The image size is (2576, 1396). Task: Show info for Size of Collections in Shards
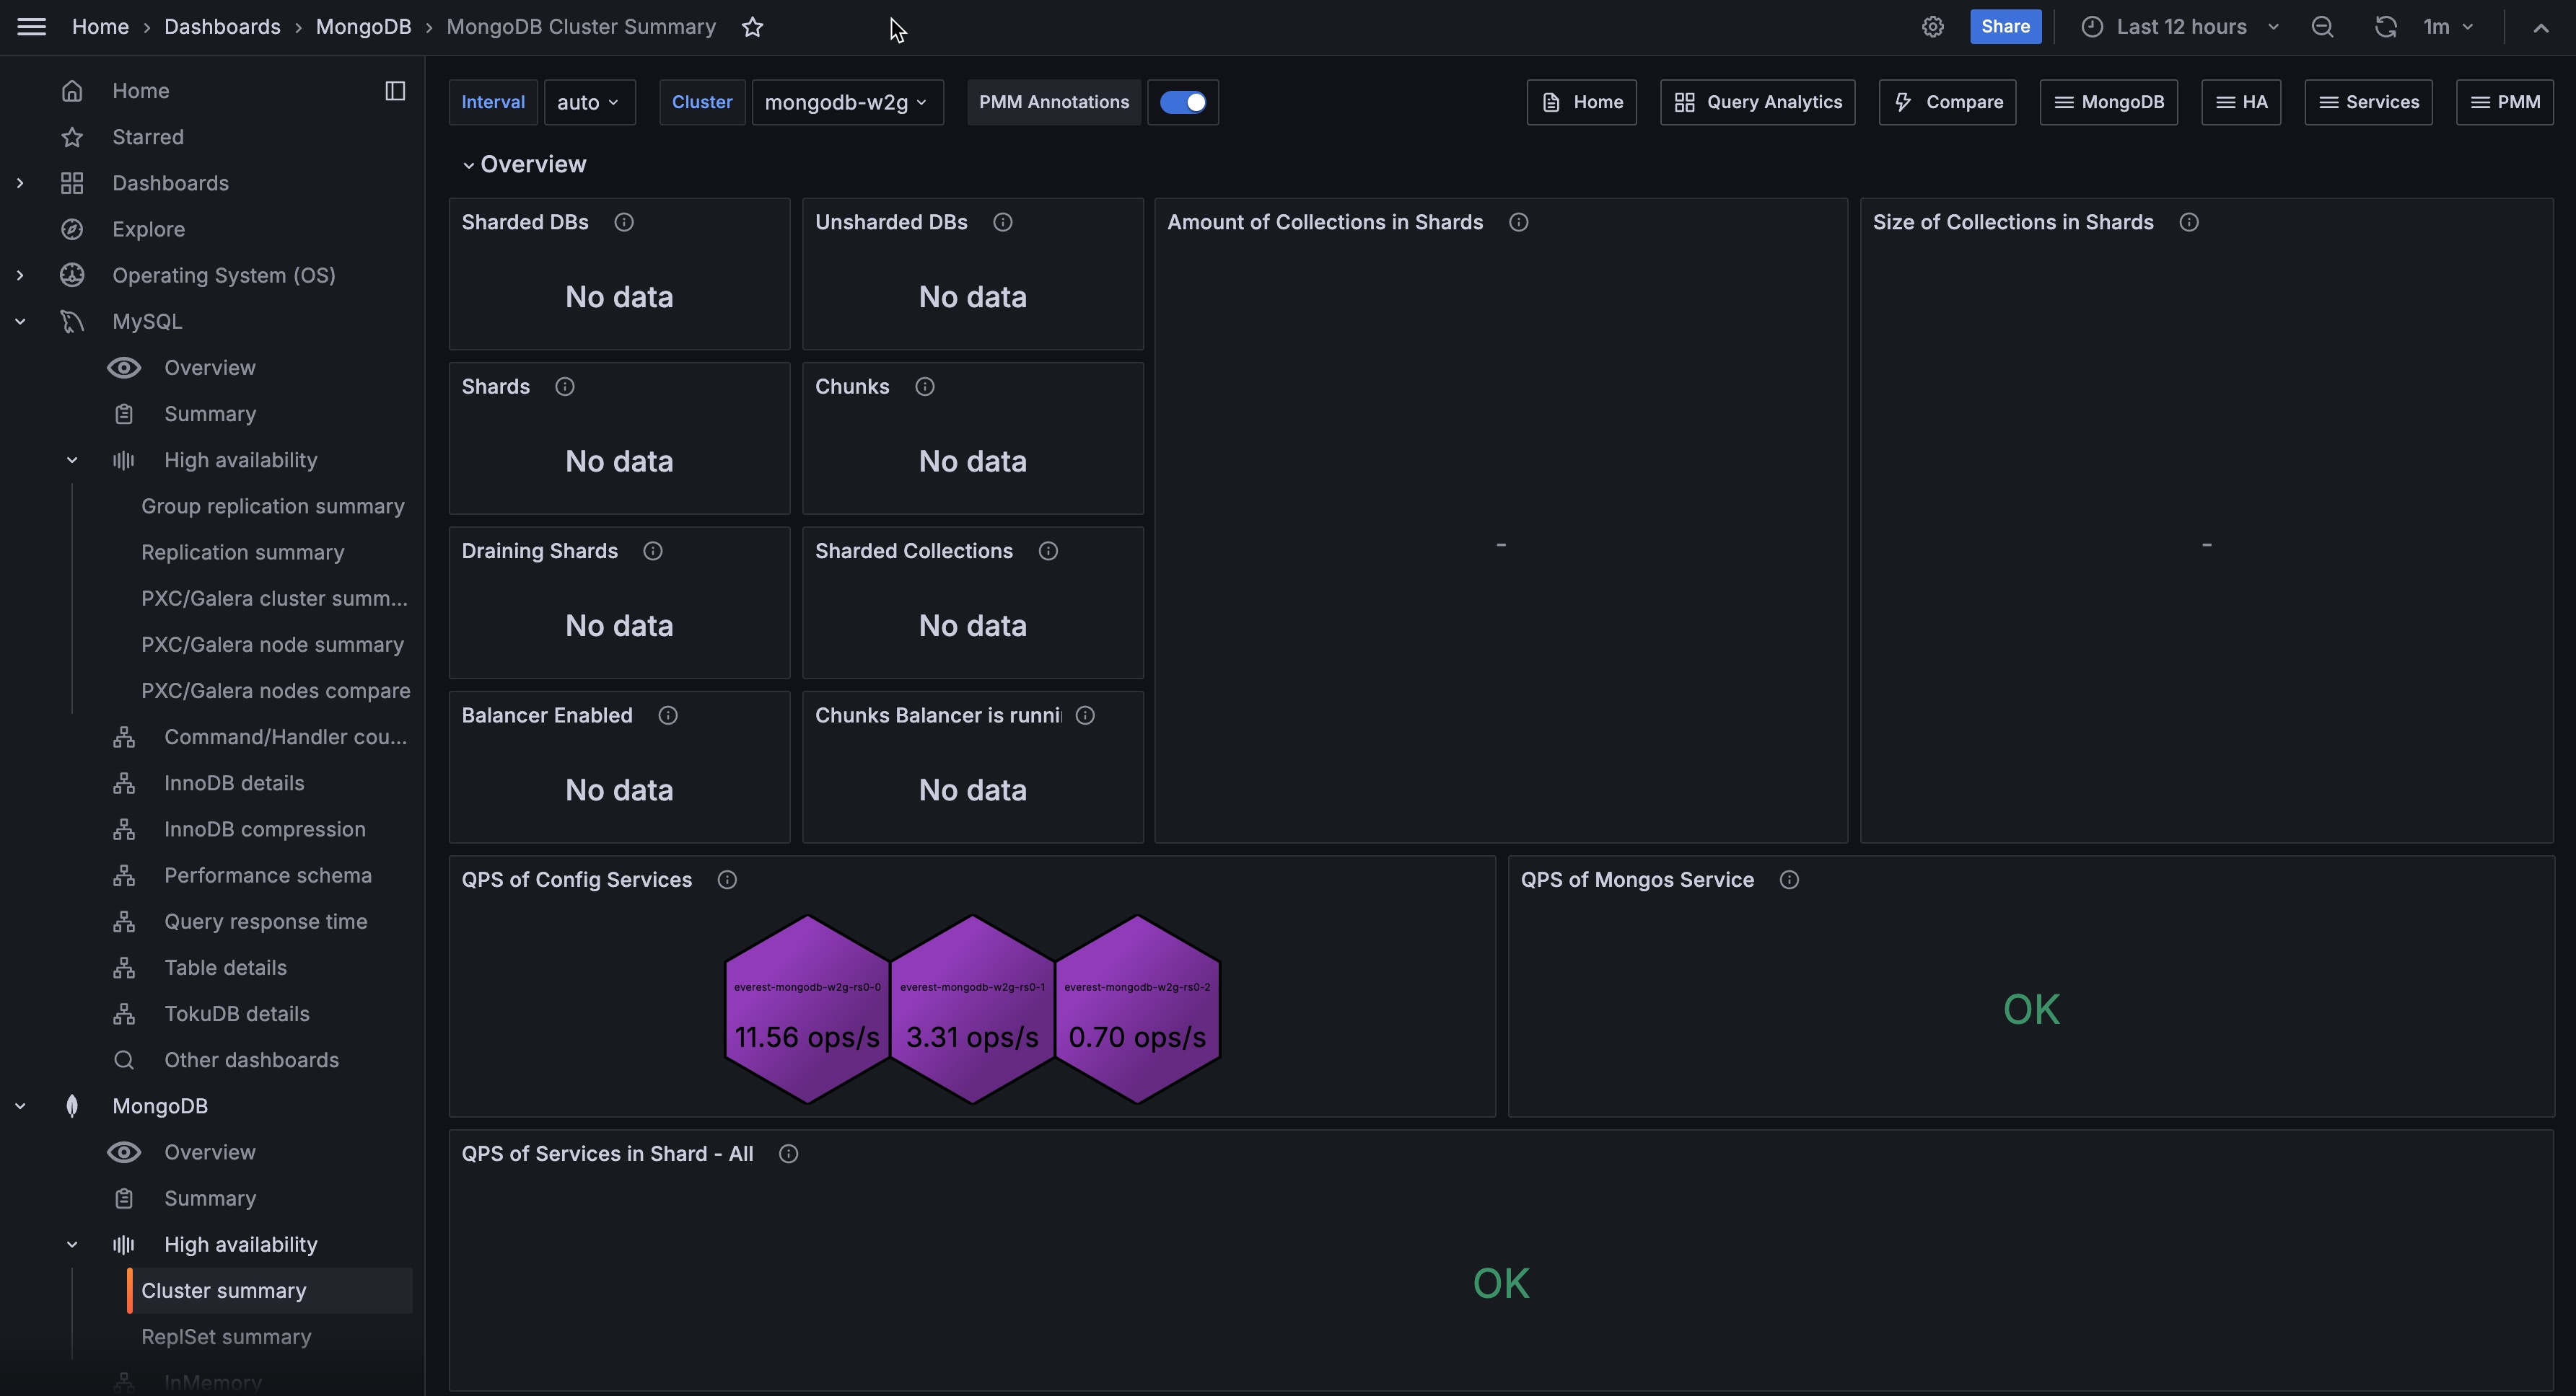(x=2188, y=222)
